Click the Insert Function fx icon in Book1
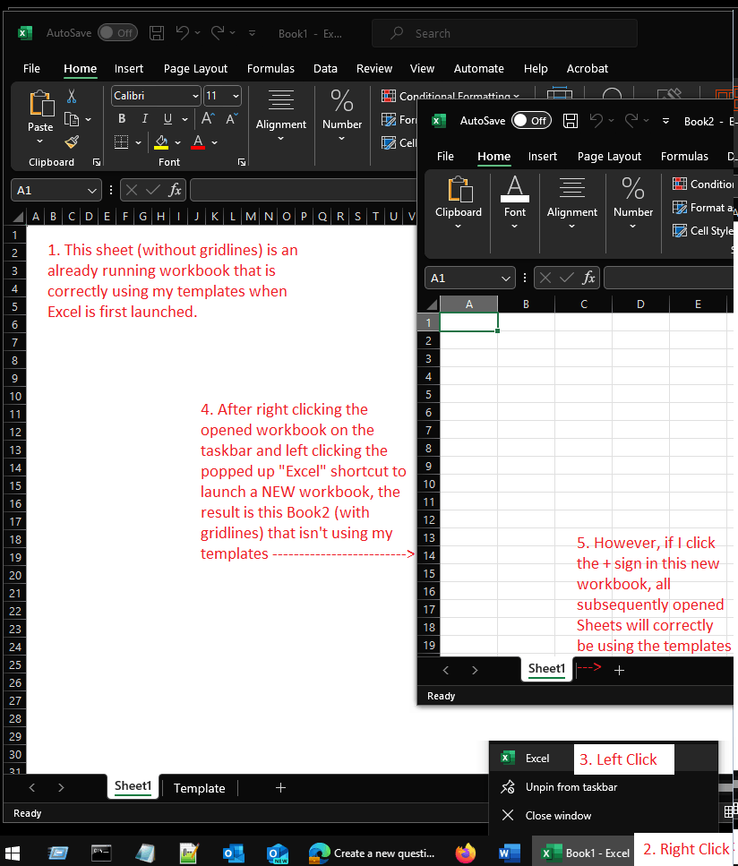 (175, 190)
